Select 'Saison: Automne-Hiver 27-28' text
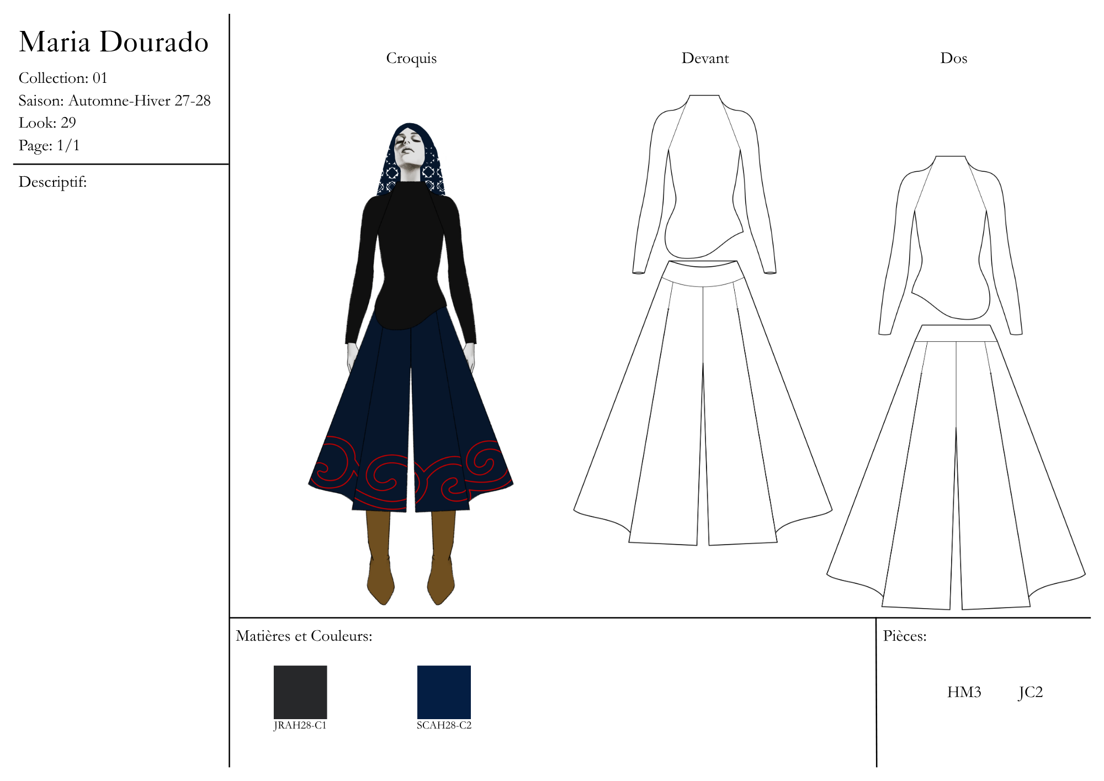 (115, 101)
